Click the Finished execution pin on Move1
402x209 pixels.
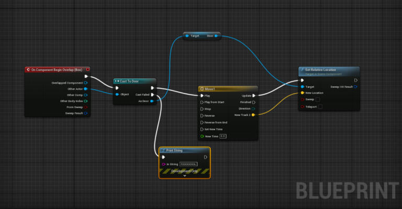pyautogui.click(x=254, y=102)
